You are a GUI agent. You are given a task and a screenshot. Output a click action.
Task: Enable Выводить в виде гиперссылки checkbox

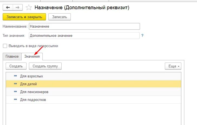pos(5,46)
